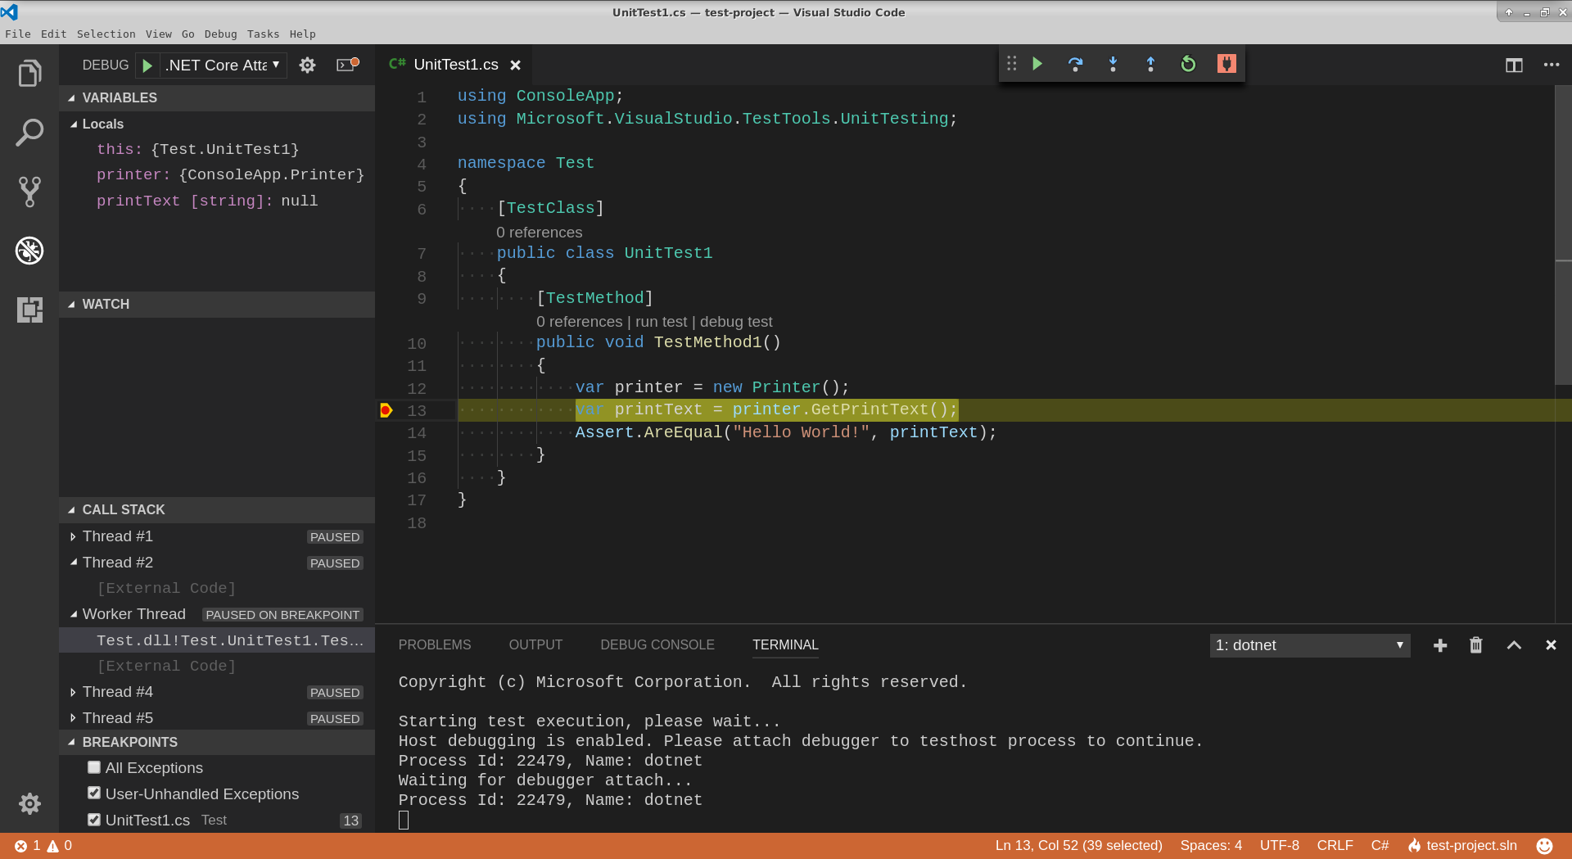Open the editor More Actions menu
Viewport: 1572px width, 859px height.
(x=1552, y=65)
